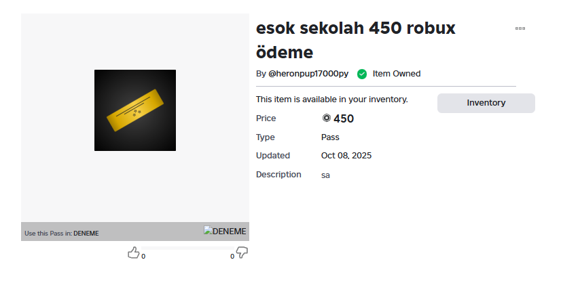
Task: Click the 'Pass' type value
Action: [330, 137]
